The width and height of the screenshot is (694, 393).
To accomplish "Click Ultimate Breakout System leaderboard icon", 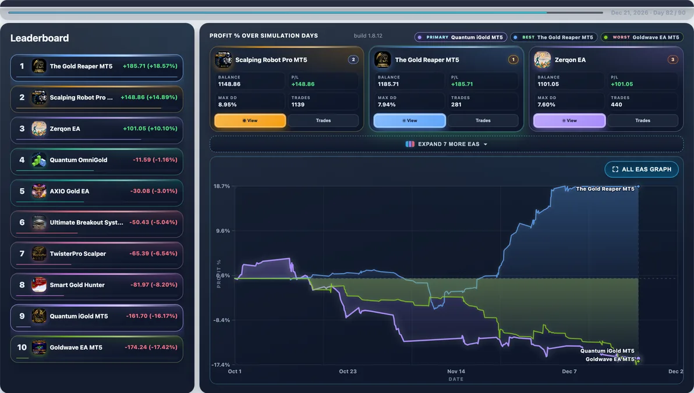I will click(39, 222).
